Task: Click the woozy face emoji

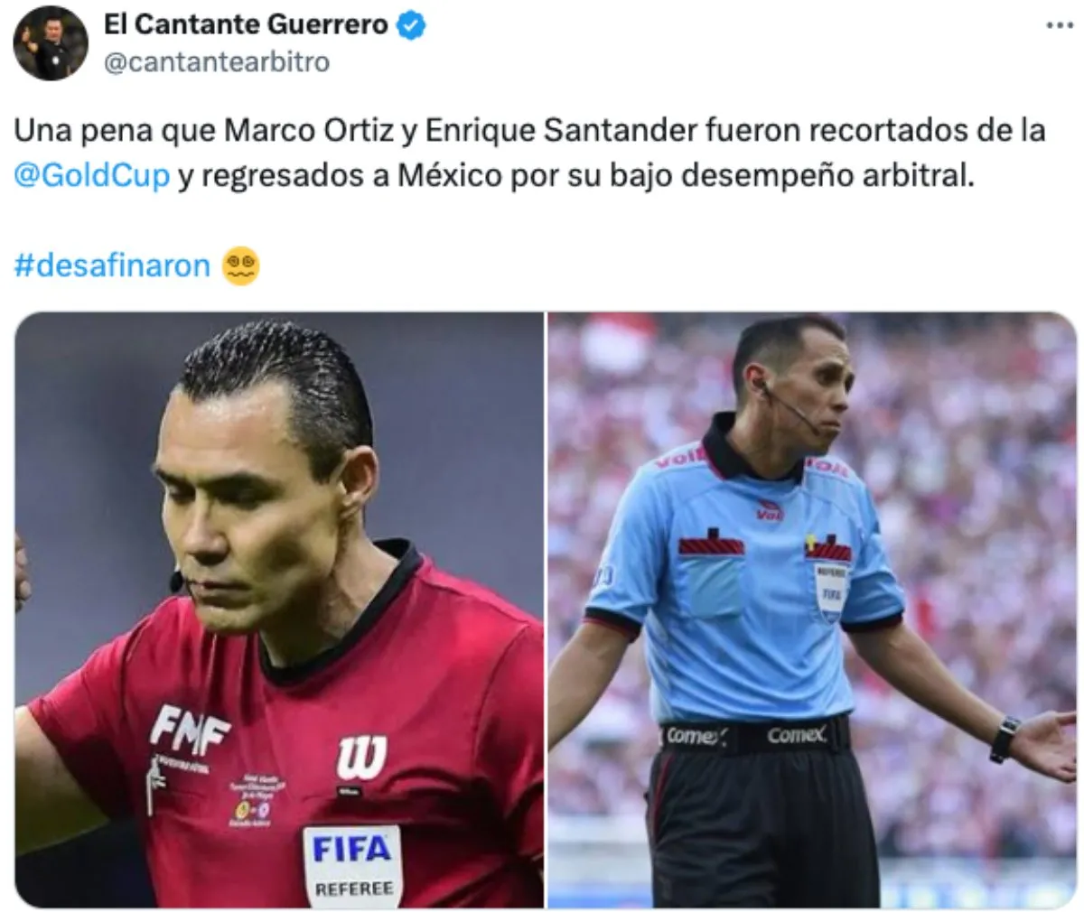Action: point(240,265)
